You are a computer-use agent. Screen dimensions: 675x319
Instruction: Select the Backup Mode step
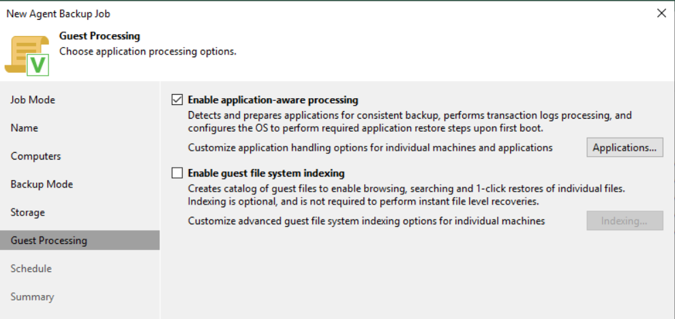click(x=42, y=184)
